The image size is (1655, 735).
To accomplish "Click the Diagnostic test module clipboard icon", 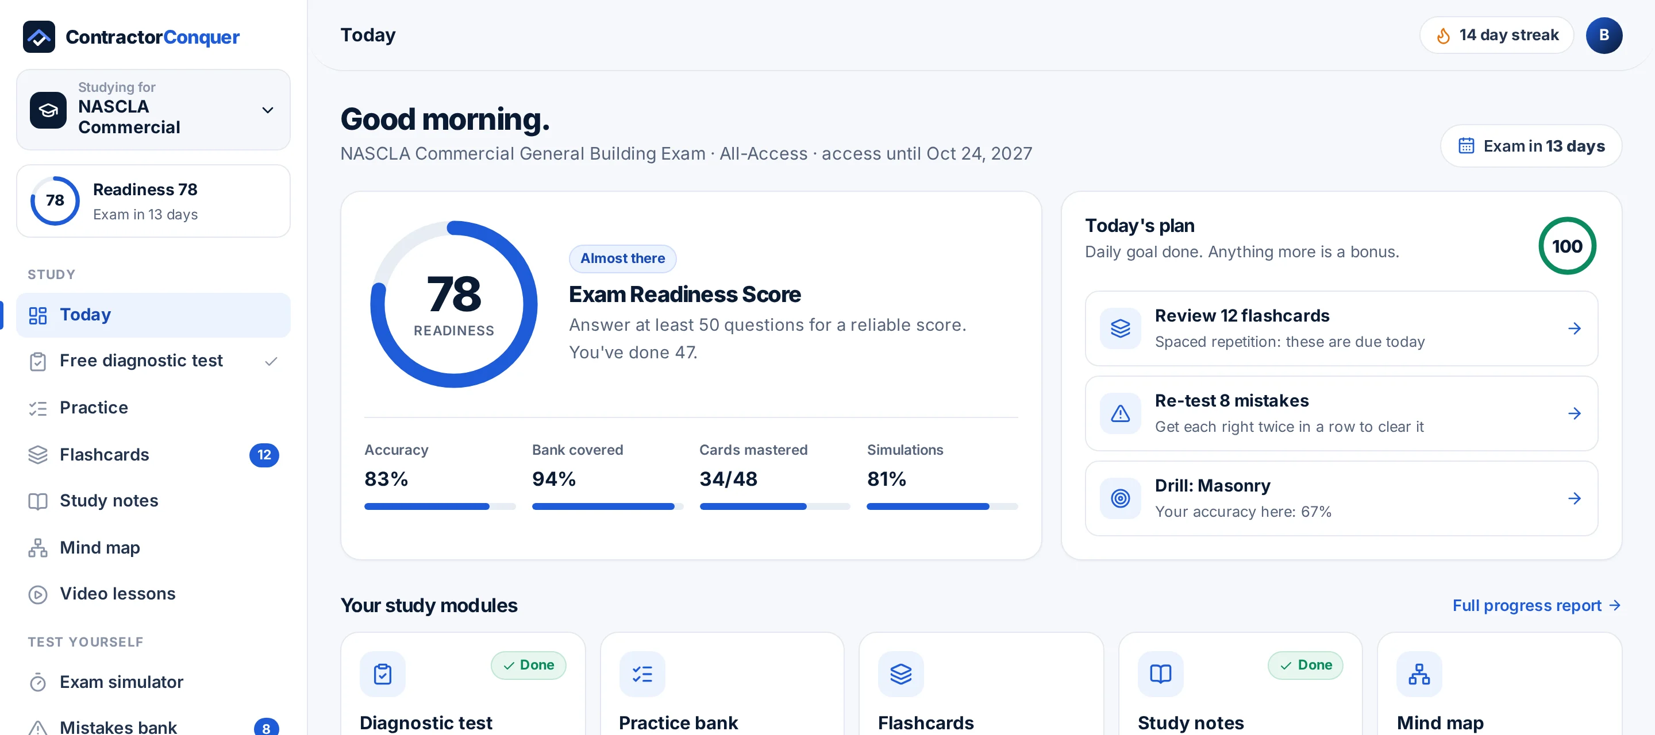I will point(383,674).
